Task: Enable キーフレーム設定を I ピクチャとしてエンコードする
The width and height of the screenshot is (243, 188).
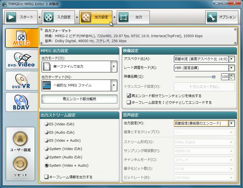Action: [x=129, y=102]
